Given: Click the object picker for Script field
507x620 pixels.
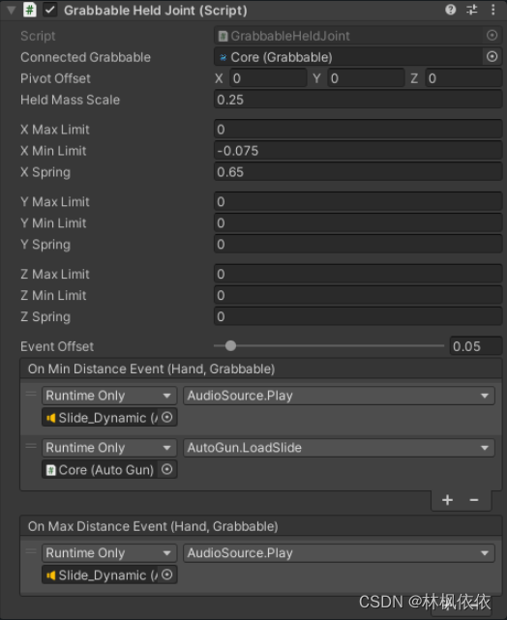Looking at the screenshot, I should pos(492,36).
